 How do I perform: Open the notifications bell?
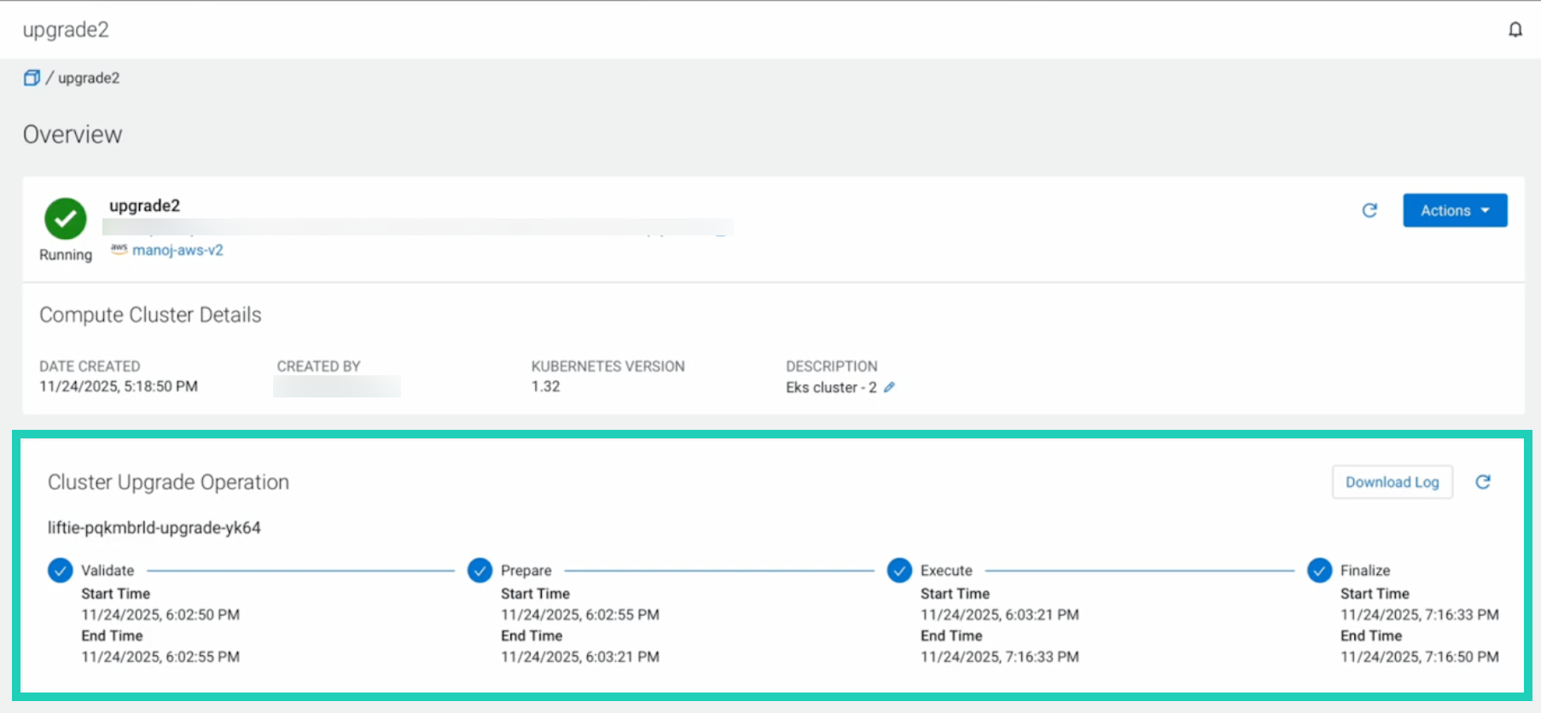1515,30
